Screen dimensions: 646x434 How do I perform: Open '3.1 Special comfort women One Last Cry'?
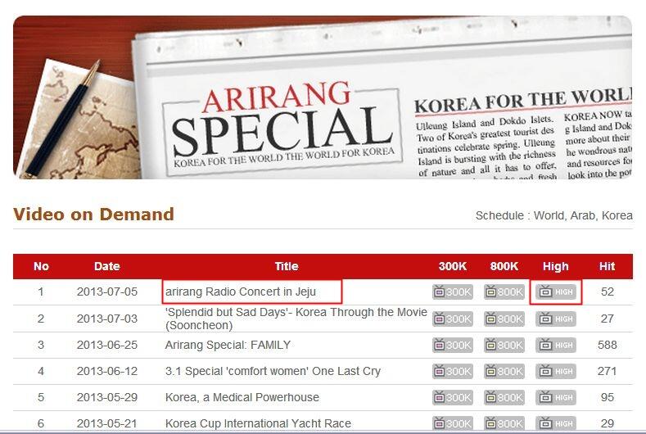[x=273, y=371]
